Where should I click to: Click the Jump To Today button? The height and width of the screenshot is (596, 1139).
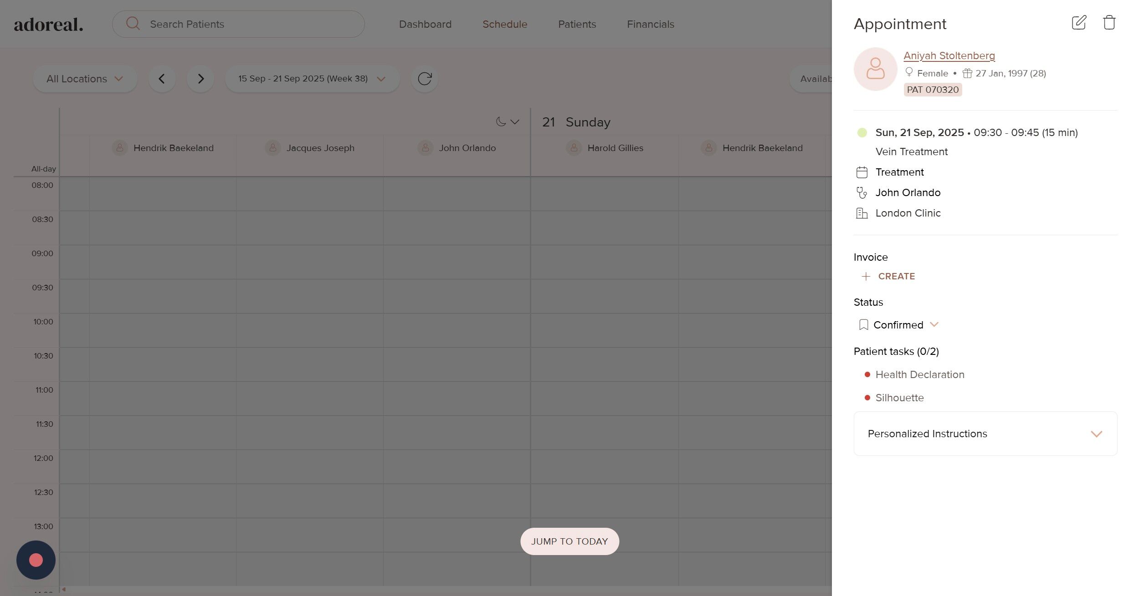[569, 541]
